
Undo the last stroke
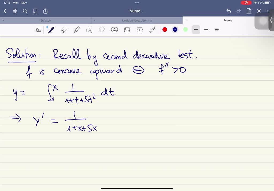click(x=228, y=11)
